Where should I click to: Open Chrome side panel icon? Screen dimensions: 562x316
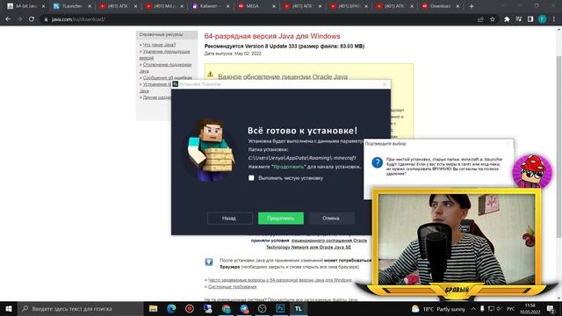(x=530, y=19)
